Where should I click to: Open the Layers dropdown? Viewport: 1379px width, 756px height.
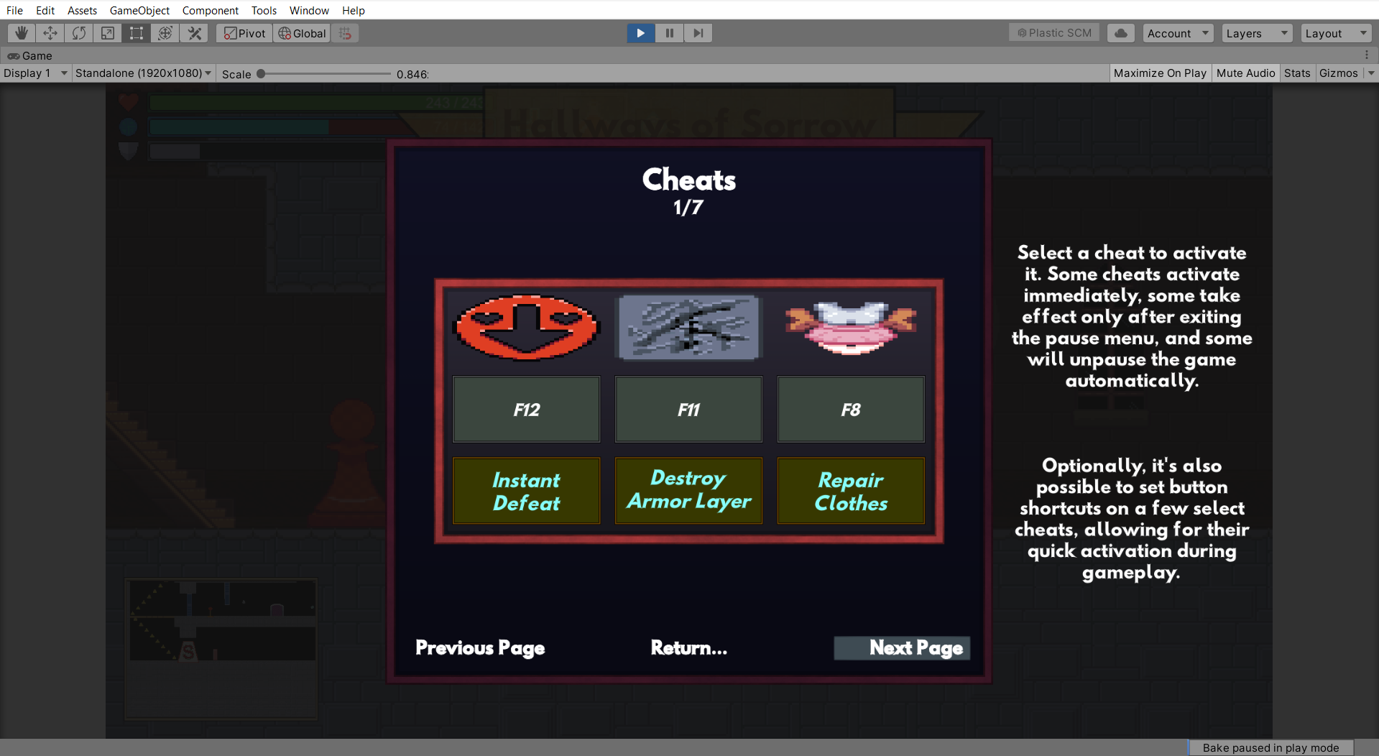click(x=1257, y=33)
